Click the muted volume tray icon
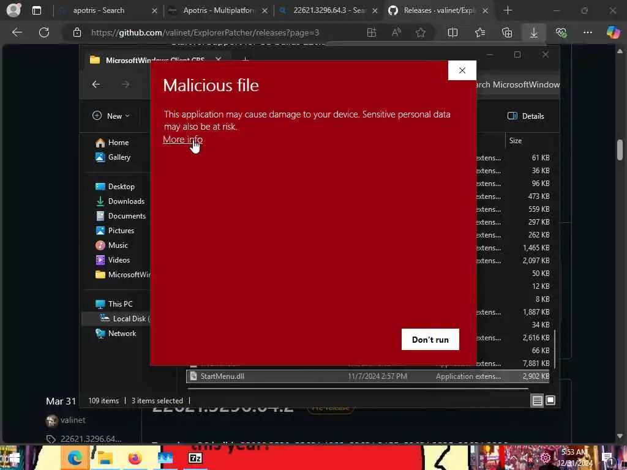 click(528, 458)
